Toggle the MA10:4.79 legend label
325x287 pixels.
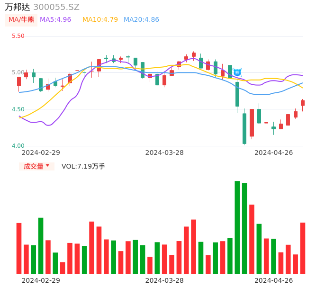pos(100,20)
